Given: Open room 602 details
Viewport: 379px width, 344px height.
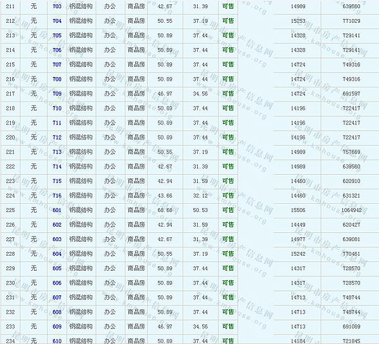Looking at the screenshot, I should click(x=57, y=224).
